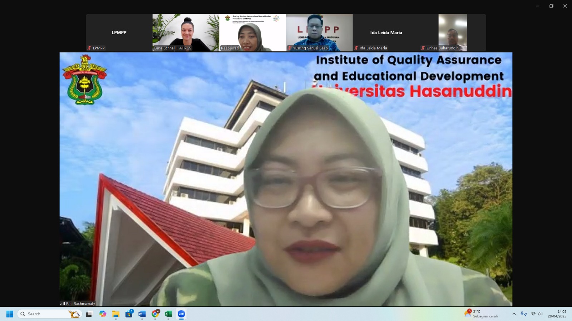Open Microsoft Store from the taskbar
This screenshot has height=321, width=572.
(129, 314)
